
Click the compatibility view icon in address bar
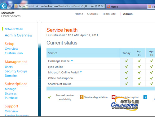(x=96, y=6)
